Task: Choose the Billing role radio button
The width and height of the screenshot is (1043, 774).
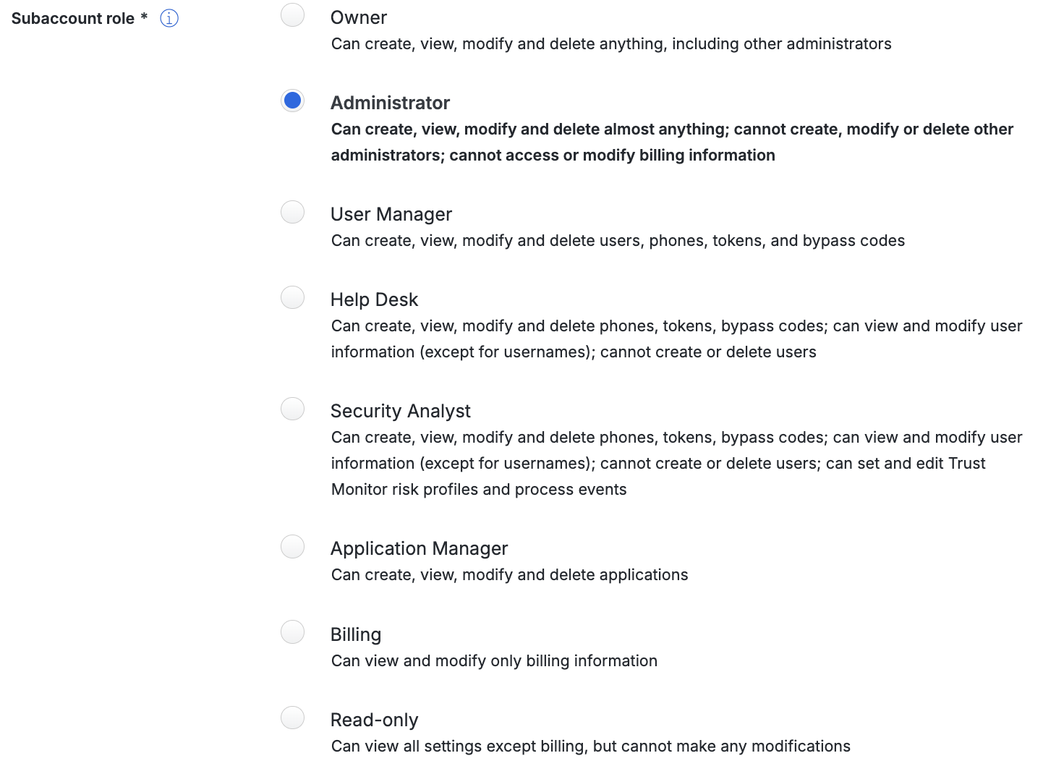Action: [x=293, y=631]
